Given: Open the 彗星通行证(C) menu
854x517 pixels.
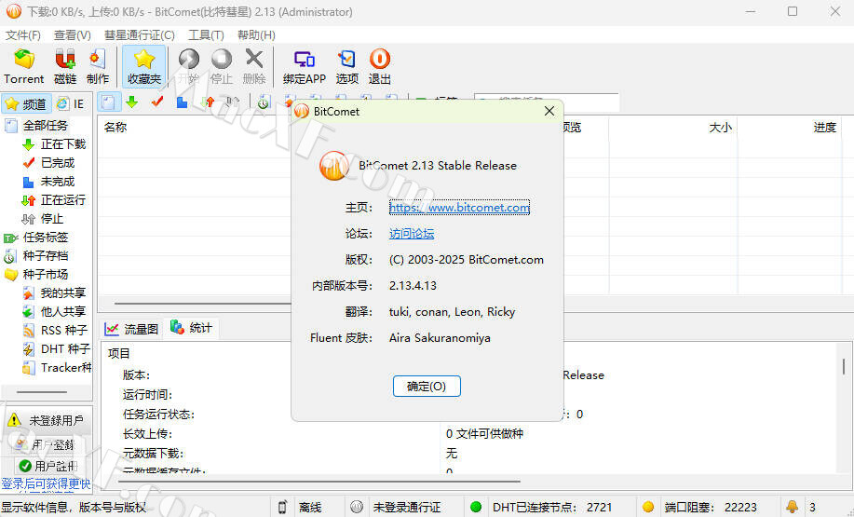Looking at the screenshot, I should [140, 34].
